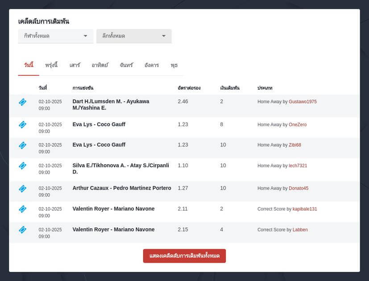369x281 pixels.
Task: Click ticket icon in OneZero's Eva Lys row
Action: tap(22, 124)
